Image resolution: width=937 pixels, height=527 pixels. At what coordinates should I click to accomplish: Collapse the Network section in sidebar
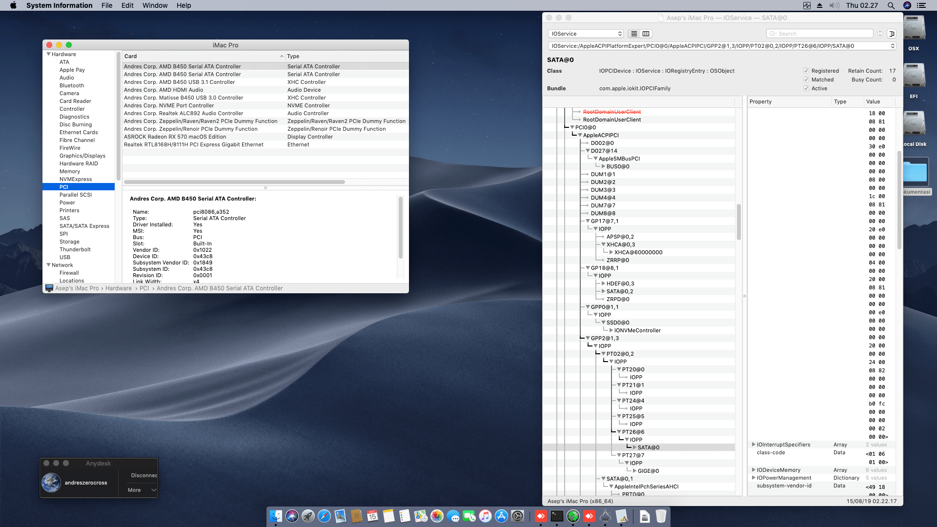click(49, 265)
